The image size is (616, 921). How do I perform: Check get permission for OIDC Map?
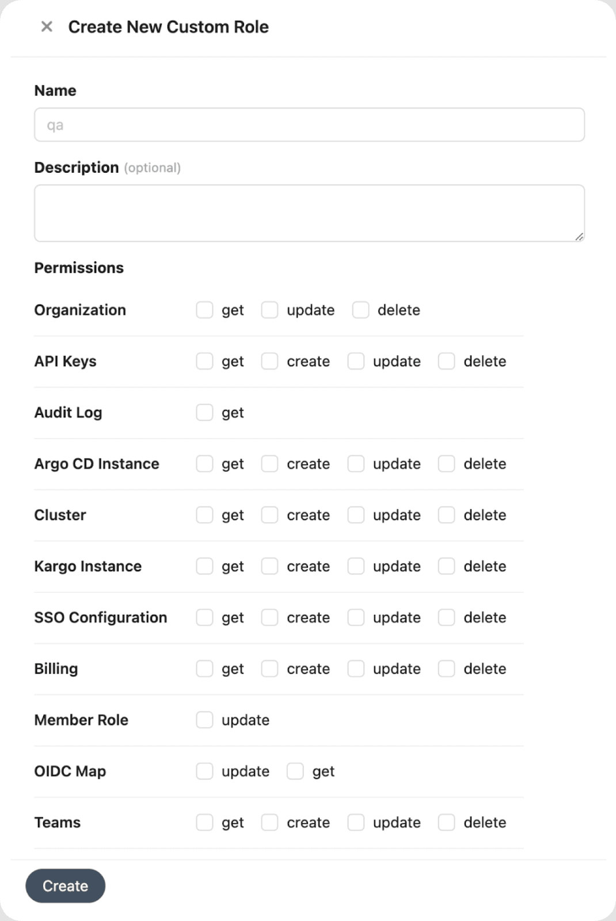[295, 771]
